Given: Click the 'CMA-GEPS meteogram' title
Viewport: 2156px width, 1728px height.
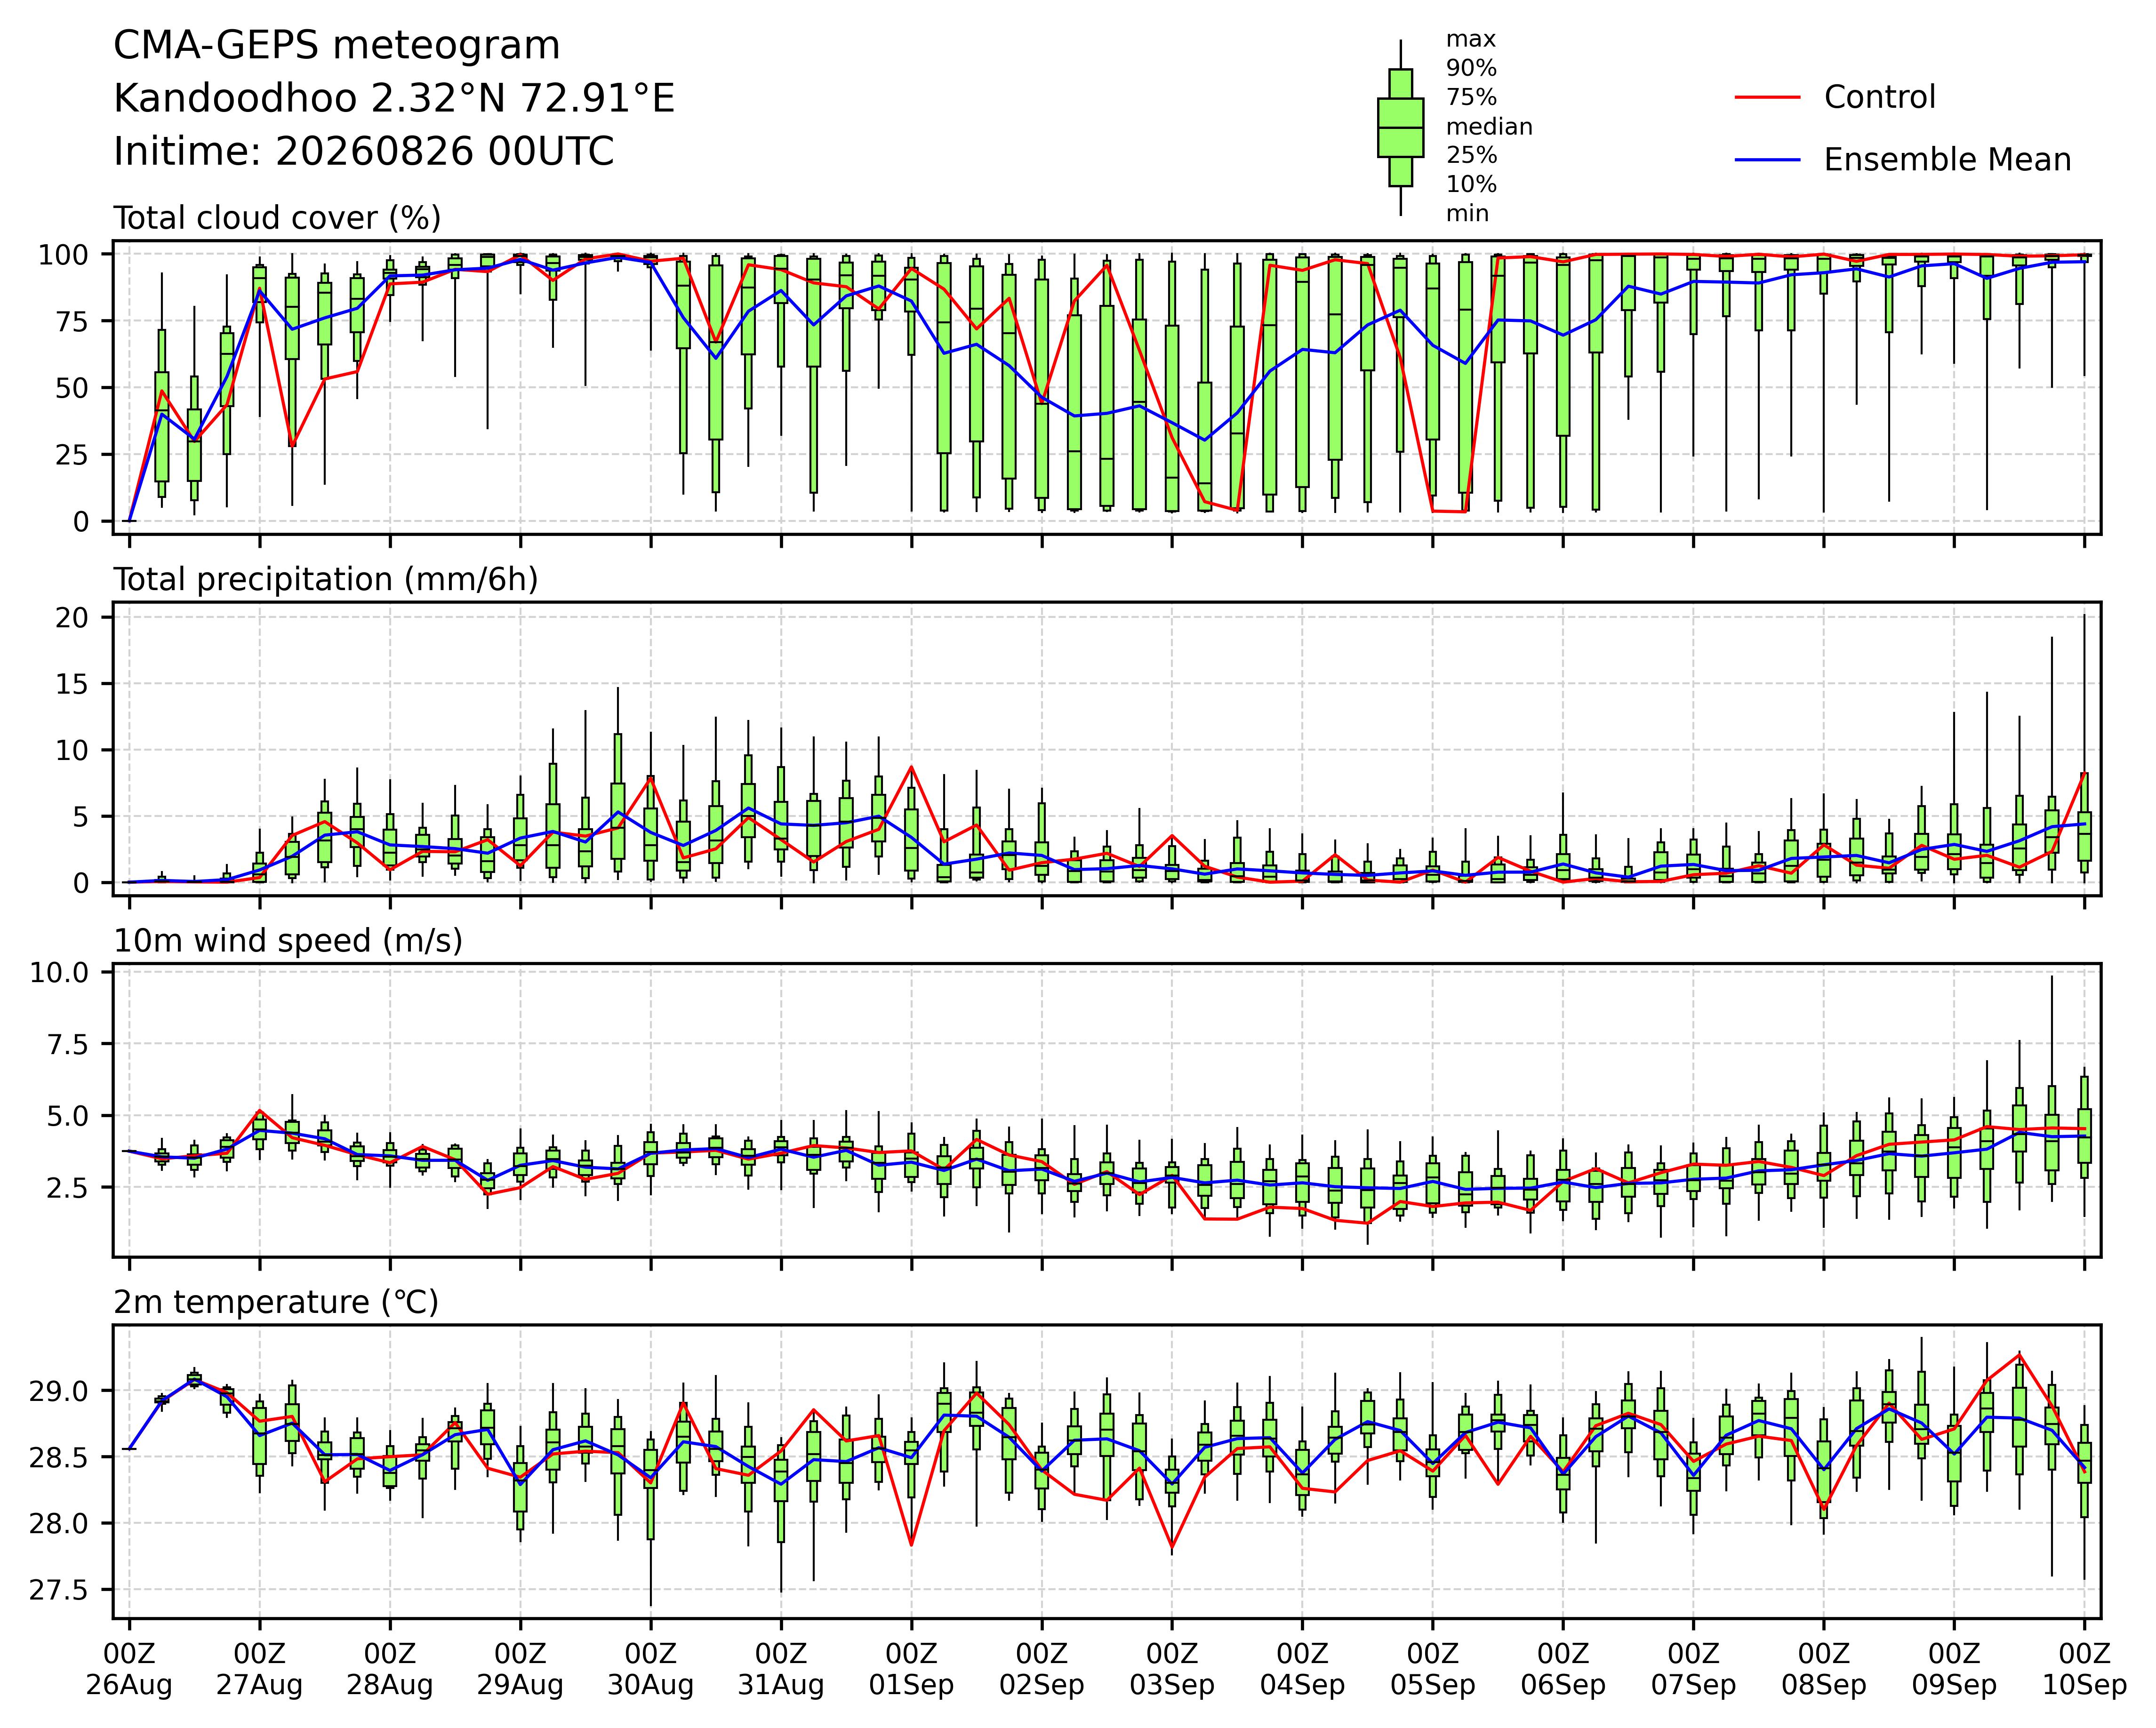Looking at the screenshot, I should 337,46.
